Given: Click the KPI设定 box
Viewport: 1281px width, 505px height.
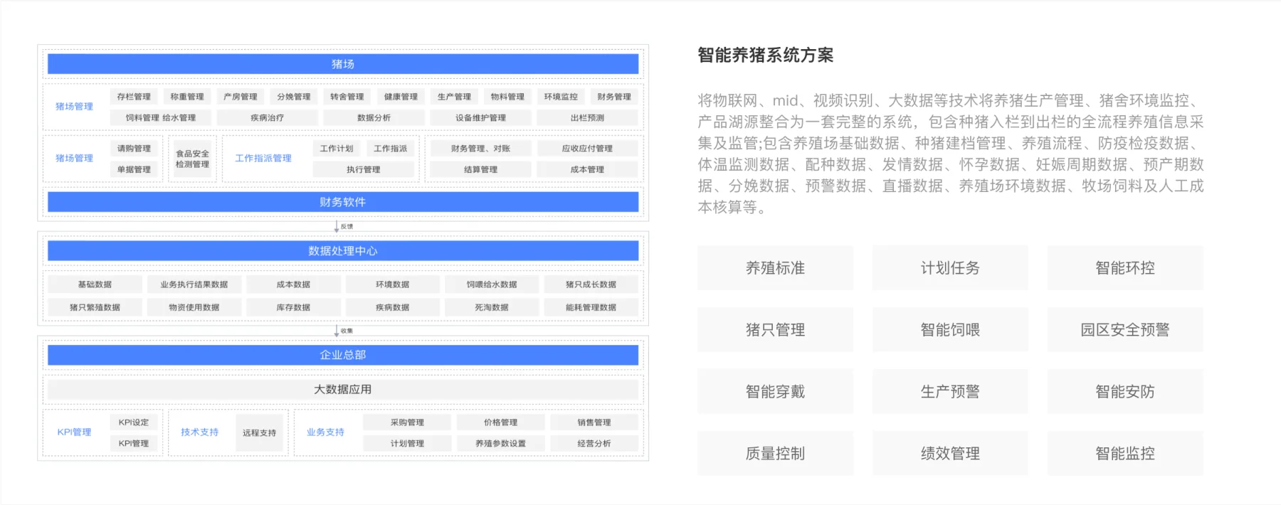Looking at the screenshot, I should pyautogui.click(x=134, y=422).
